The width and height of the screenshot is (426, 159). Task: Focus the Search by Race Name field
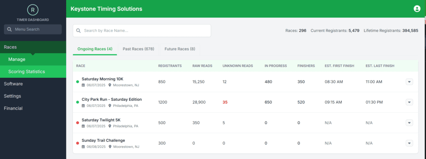point(142,31)
